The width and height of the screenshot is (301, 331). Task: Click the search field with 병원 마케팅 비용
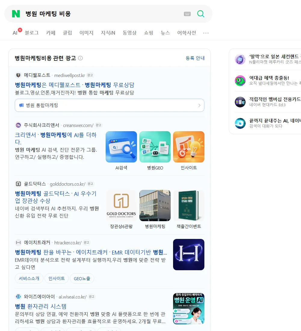click(x=101, y=14)
